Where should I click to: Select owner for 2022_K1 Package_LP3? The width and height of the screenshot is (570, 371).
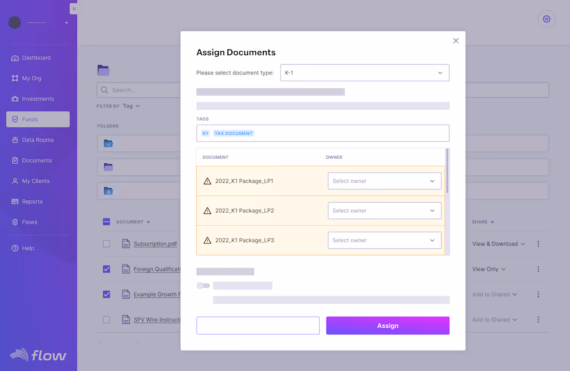pyautogui.click(x=384, y=240)
